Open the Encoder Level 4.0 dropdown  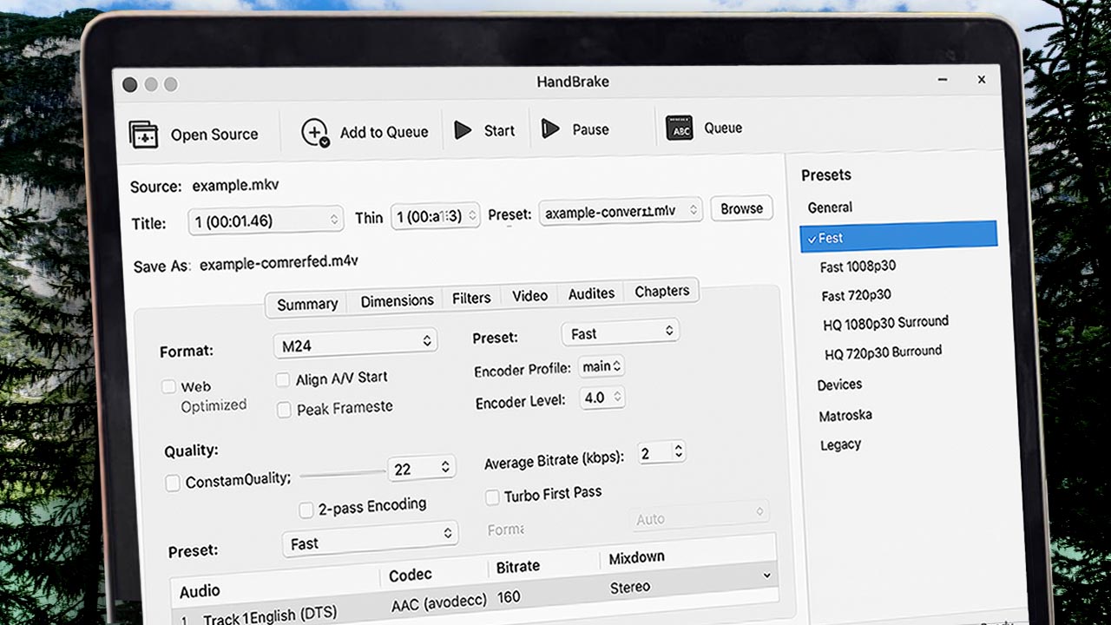click(x=602, y=398)
